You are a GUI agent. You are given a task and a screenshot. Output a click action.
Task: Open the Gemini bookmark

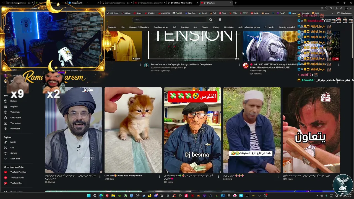pos(202,13)
